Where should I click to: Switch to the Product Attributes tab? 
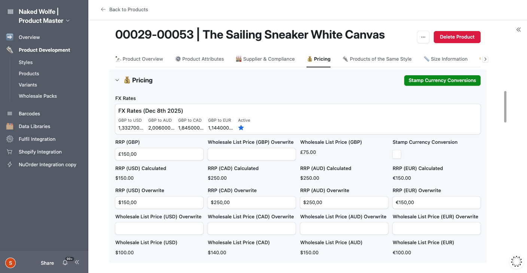point(199,59)
